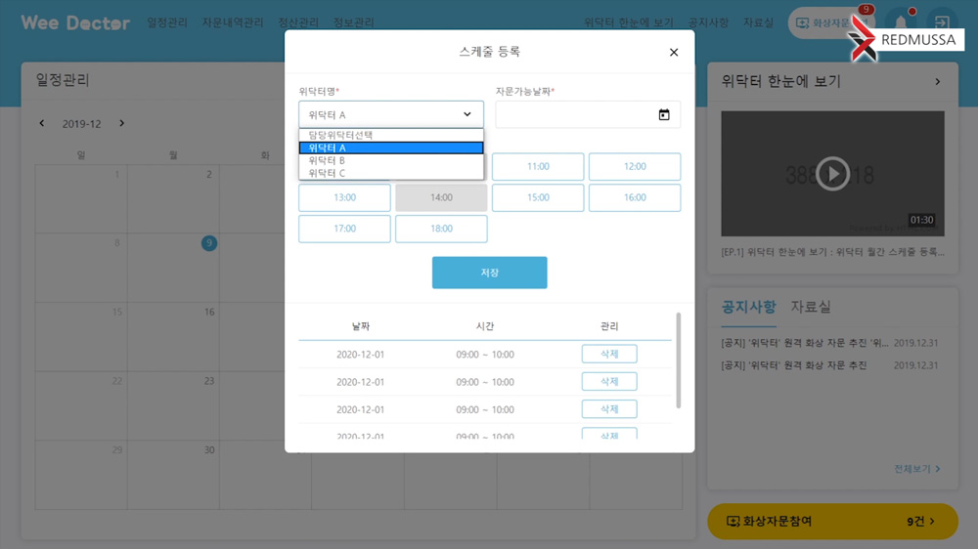Open the calendar date picker icon
The width and height of the screenshot is (978, 549).
click(664, 114)
